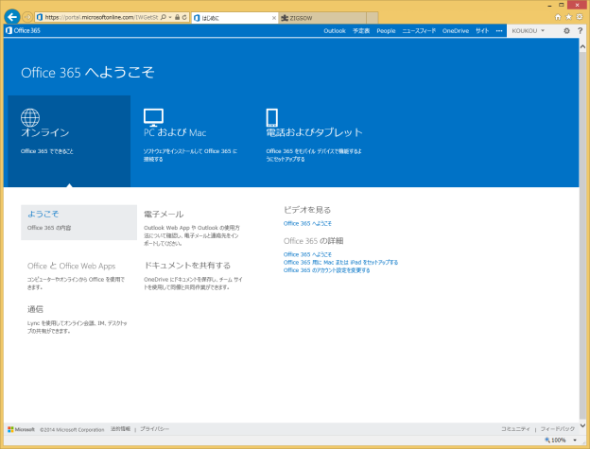Expand the KOUKOU user menu
The height and width of the screenshot is (449, 590).
coord(528,31)
